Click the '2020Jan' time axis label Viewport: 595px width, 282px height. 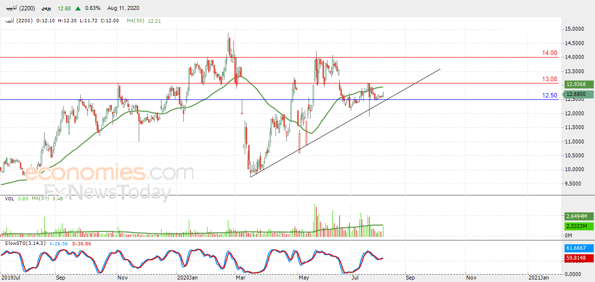tap(188, 278)
